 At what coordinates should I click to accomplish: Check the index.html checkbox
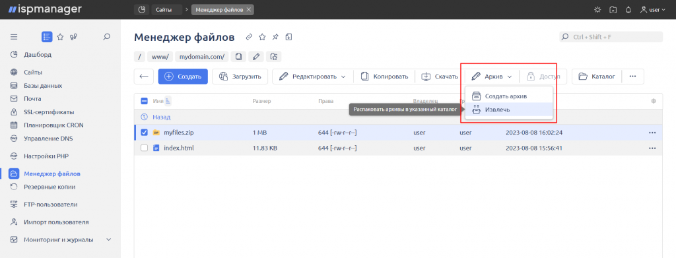pos(145,148)
